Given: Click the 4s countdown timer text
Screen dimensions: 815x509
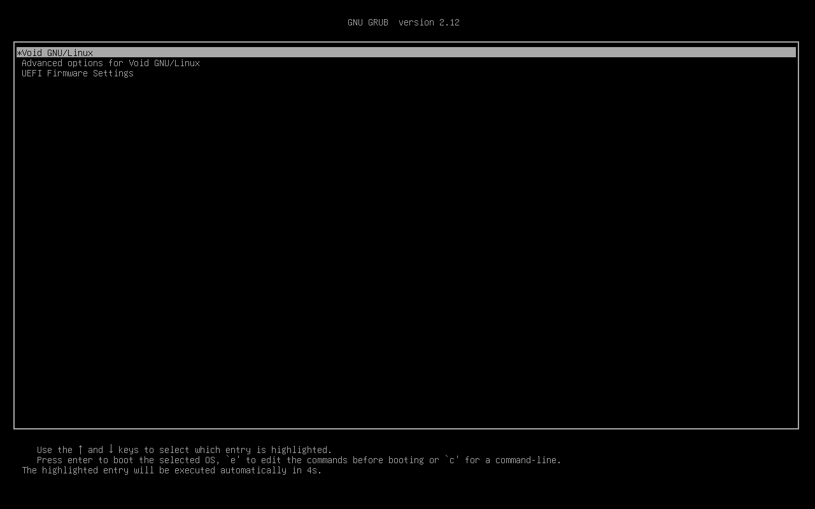Looking at the screenshot, I should coord(314,470).
